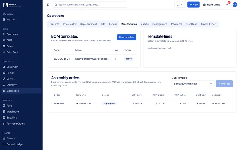Screen dimensions: 241x150
Task: Open assembly order ASM-0001
Action: point(60,103)
